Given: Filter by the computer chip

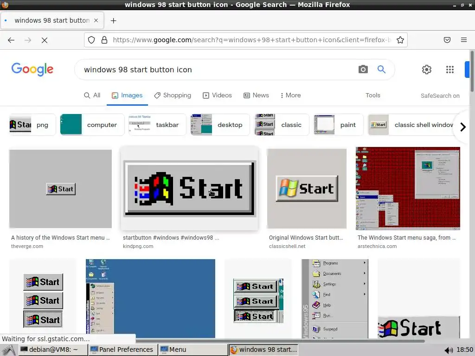Looking at the screenshot, I should point(92,125).
